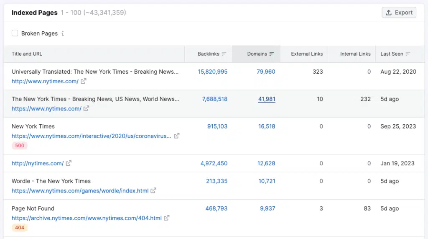Click the Export button
Screen dimensions: 428x239
[x=399, y=13]
